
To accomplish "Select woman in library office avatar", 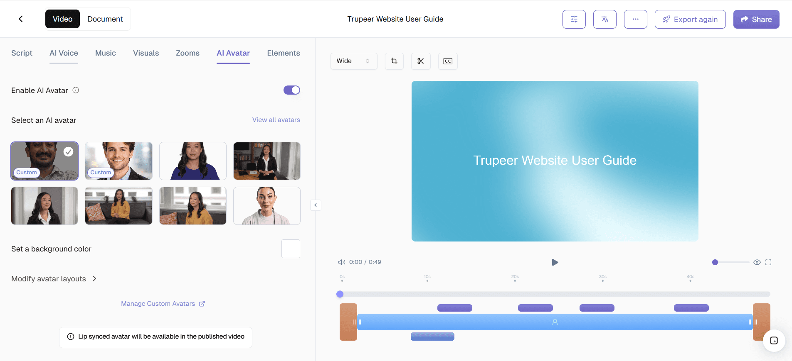I will (x=267, y=161).
